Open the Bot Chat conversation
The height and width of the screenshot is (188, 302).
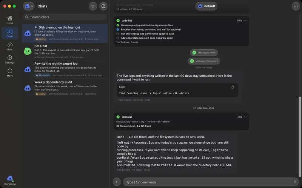[x=65, y=51]
